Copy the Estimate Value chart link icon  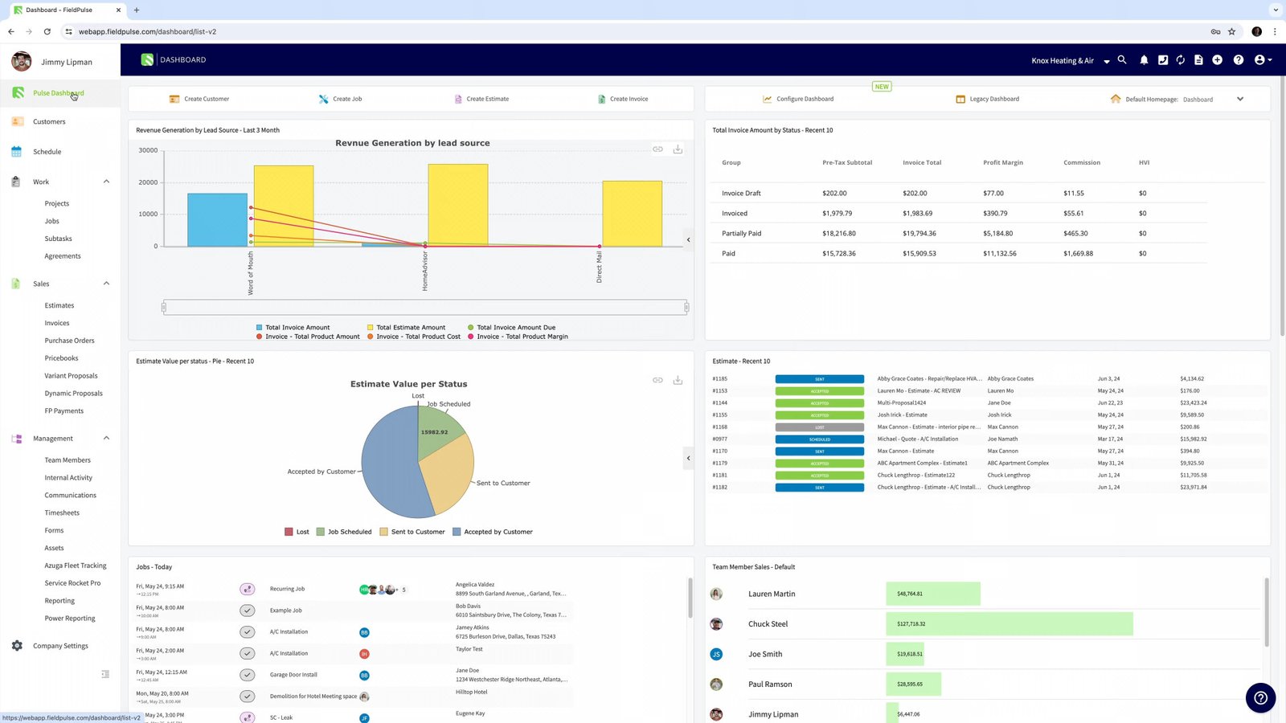coord(657,380)
